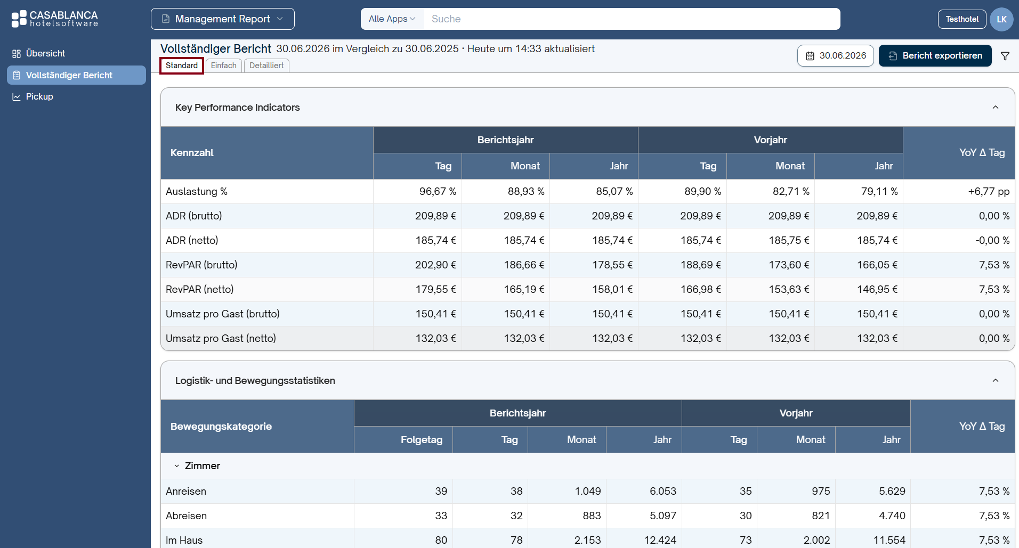This screenshot has width=1019, height=548.
Task: Click the 96,67 % Auslastung value
Action: pos(438,191)
